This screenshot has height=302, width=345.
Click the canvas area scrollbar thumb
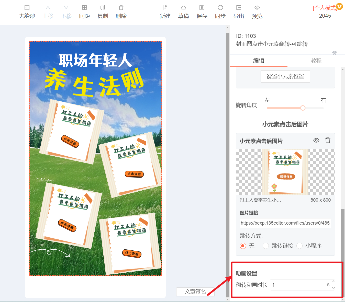click(x=228, y=165)
